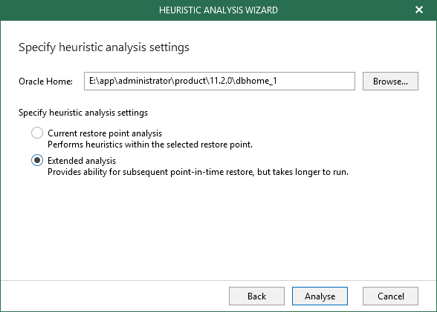
Task: Click "but takes longer to run" description text
Action: tap(302, 172)
